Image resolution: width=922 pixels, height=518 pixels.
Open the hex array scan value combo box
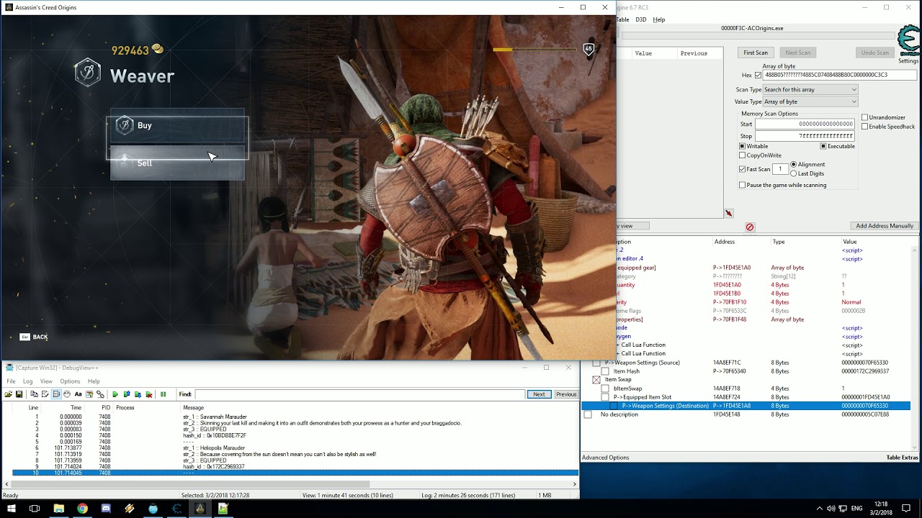840,75
